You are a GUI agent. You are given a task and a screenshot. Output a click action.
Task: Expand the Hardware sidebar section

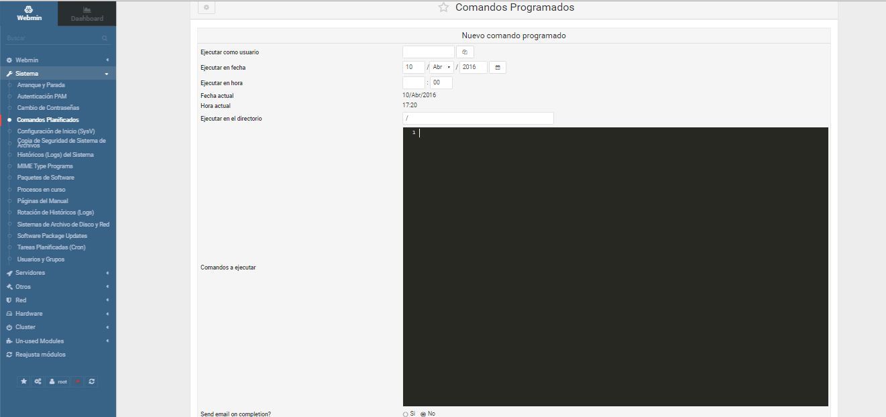[29, 314]
